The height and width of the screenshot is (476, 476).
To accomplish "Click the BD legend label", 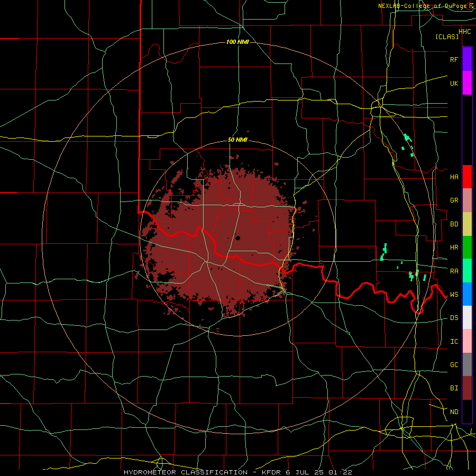I will (x=454, y=224).
